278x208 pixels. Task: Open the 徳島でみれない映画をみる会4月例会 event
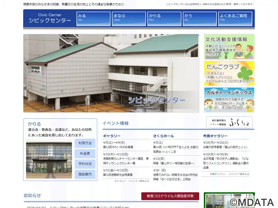[x=175, y=177]
